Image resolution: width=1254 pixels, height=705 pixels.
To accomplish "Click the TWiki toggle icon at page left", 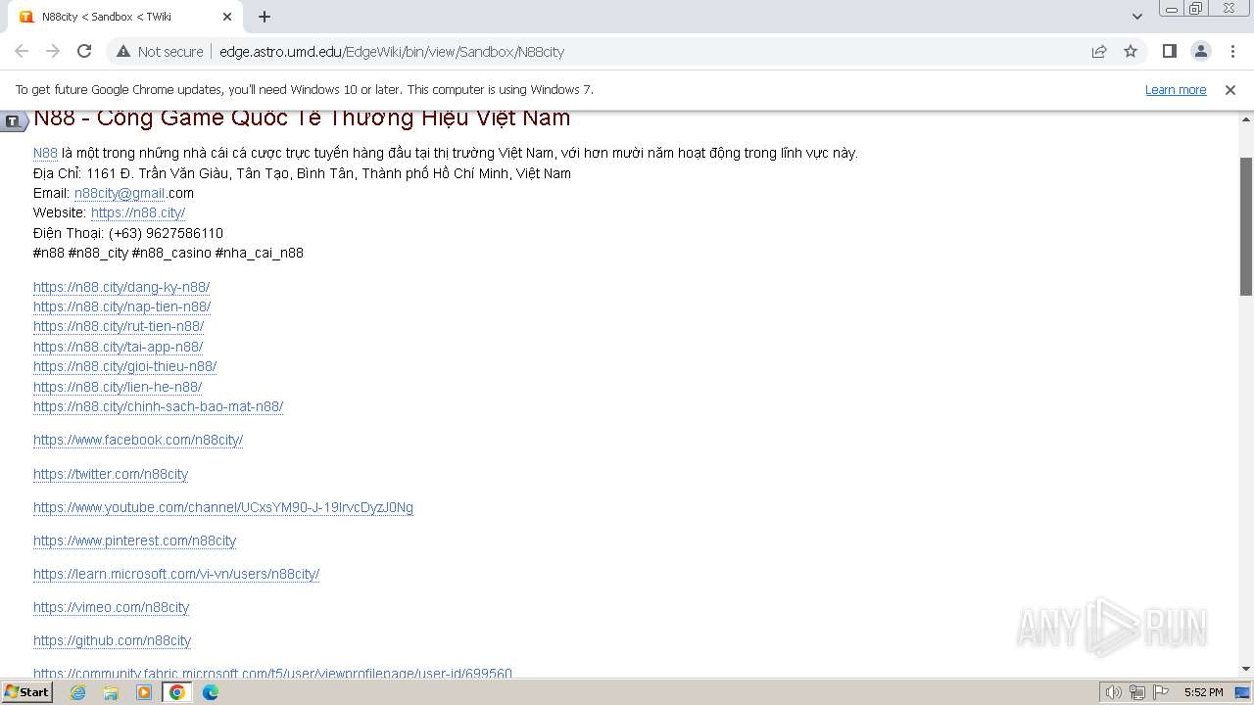I will pos(13,121).
